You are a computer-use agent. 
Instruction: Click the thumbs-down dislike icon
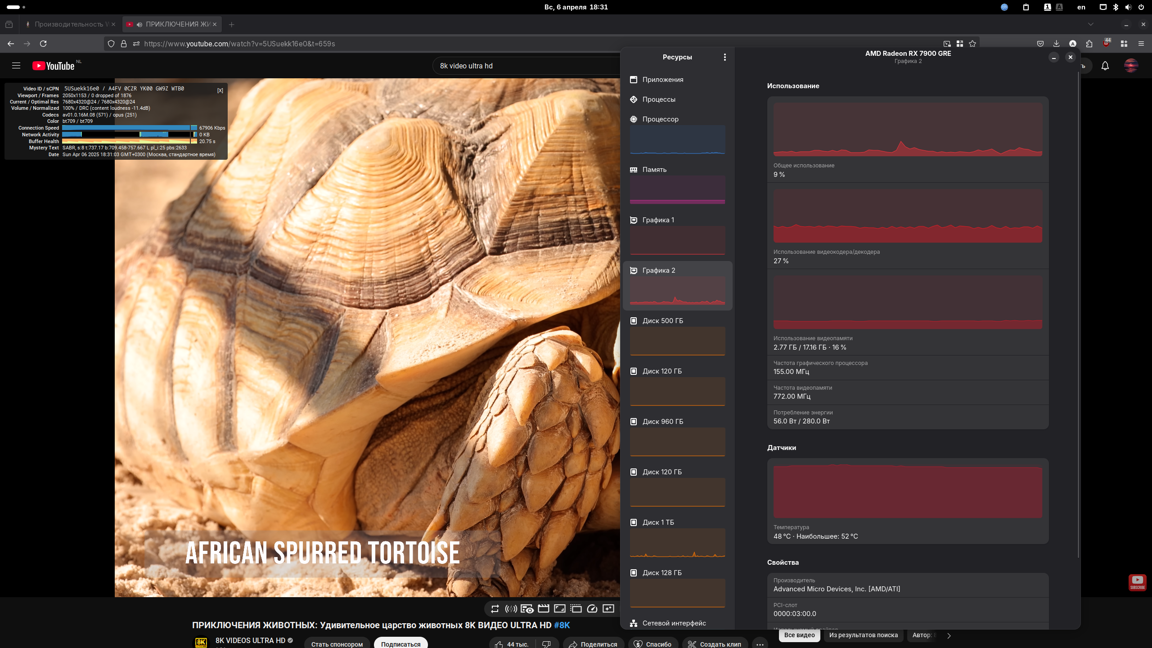546,644
